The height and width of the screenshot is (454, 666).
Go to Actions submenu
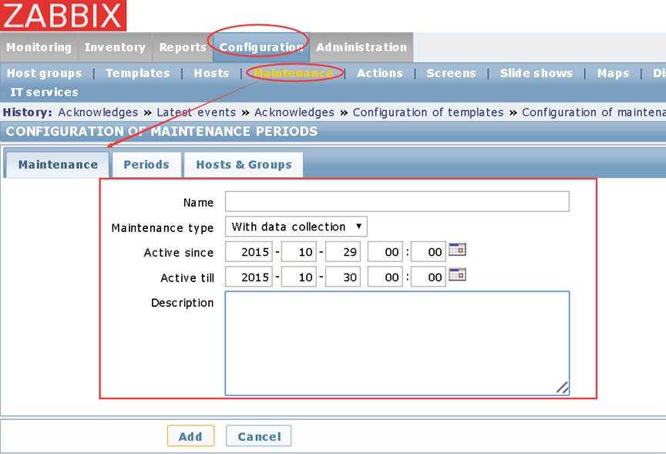380,73
